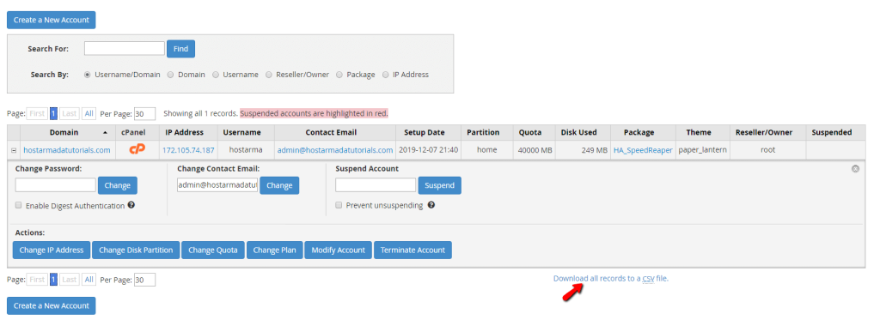Open admin@hostarmadatutorials.com email link
Viewport: 880px width, 332px height.
tap(335, 150)
